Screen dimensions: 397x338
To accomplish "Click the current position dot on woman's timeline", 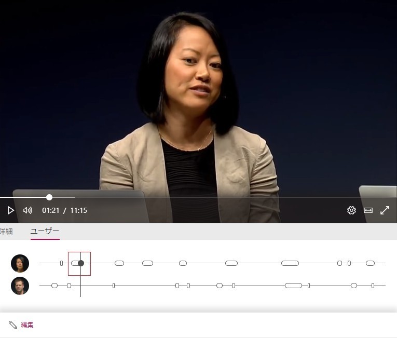I will [x=81, y=263].
